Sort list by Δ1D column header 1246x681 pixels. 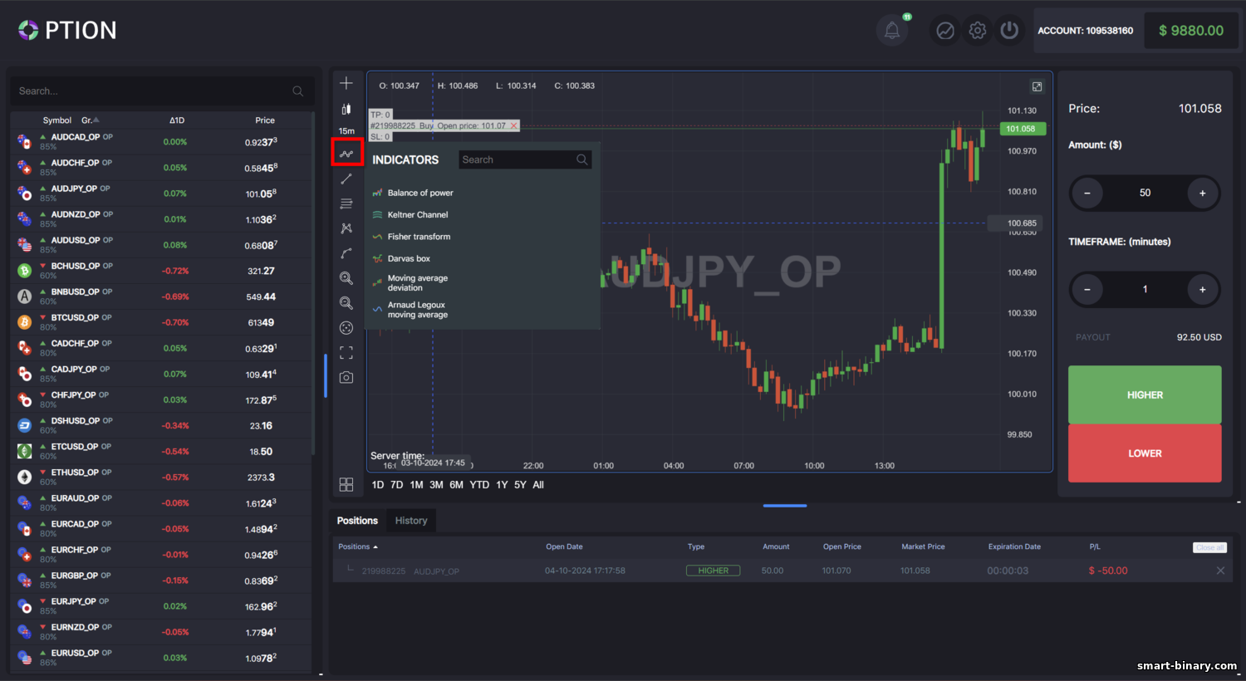(x=176, y=120)
